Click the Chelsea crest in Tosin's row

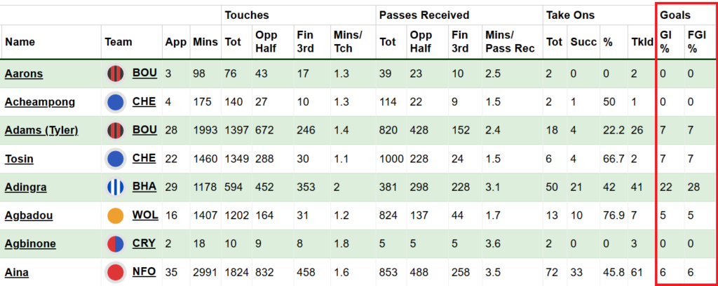tap(115, 159)
